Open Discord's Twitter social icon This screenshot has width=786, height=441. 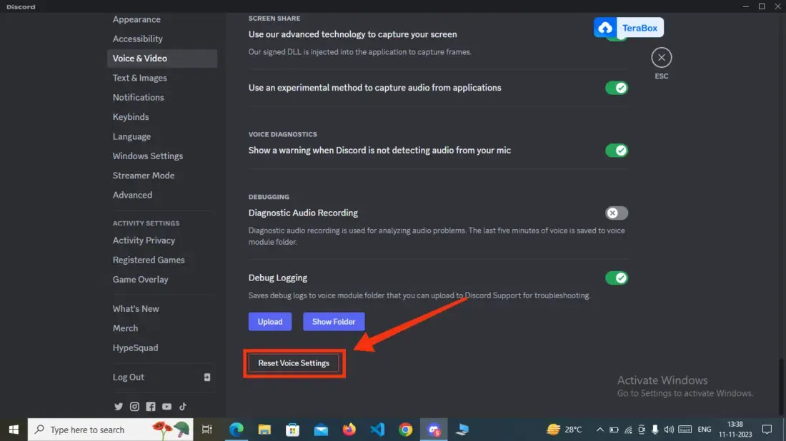click(x=119, y=407)
